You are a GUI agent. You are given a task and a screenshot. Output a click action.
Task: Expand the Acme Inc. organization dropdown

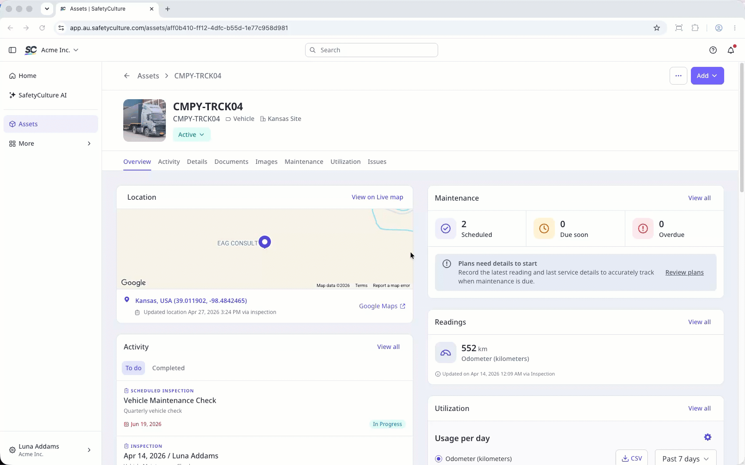pyautogui.click(x=59, y=50)
